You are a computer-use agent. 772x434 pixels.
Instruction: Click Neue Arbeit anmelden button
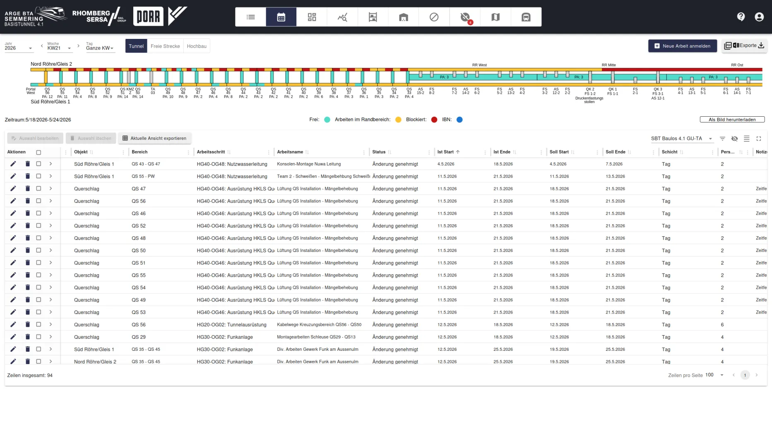tap(682, 46)
